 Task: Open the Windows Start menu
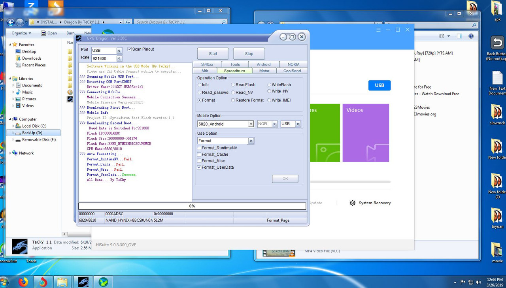4,282
